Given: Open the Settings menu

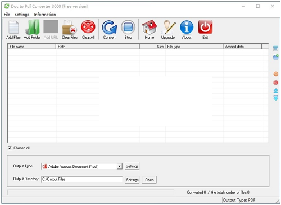Looking at the screenshot, I should 22,15.
